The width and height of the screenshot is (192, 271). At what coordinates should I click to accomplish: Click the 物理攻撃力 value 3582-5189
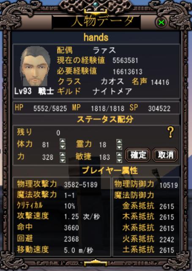tap(81, 185)
